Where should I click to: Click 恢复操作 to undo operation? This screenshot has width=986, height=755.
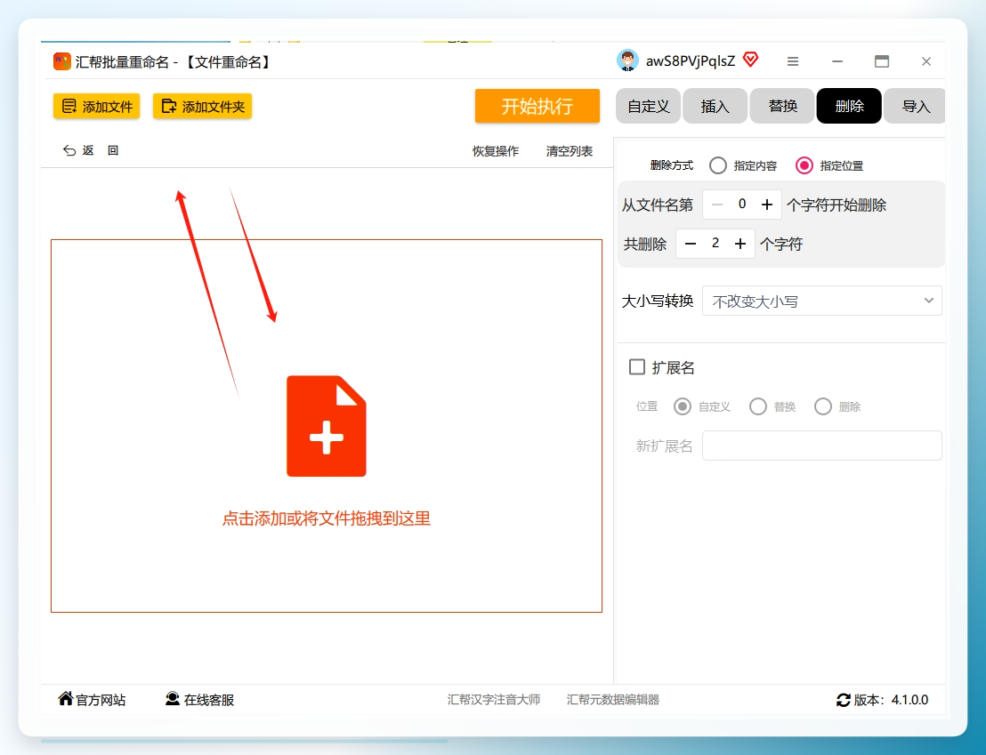pos(496,151)
